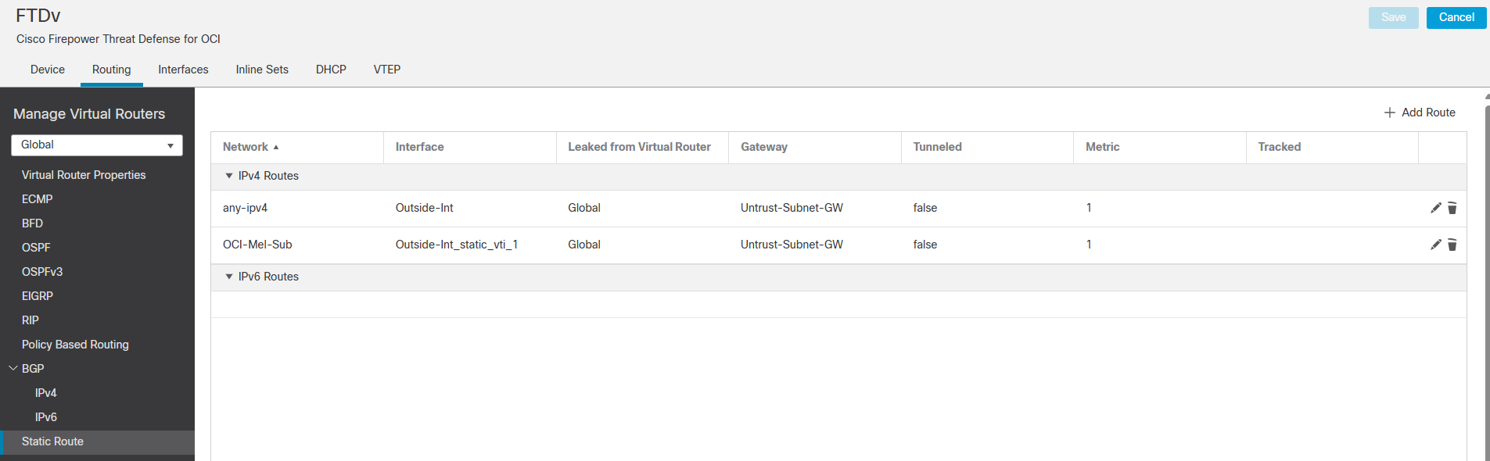Select OSPF in the routing sidebar
Screen dimensions: 1490x461
point(36,248)
